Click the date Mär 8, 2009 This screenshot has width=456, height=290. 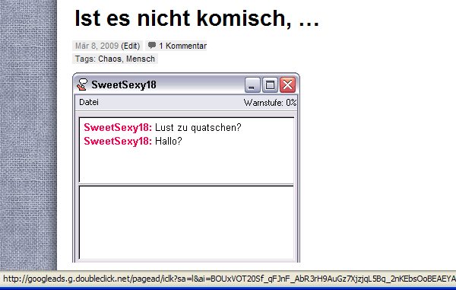97,46
